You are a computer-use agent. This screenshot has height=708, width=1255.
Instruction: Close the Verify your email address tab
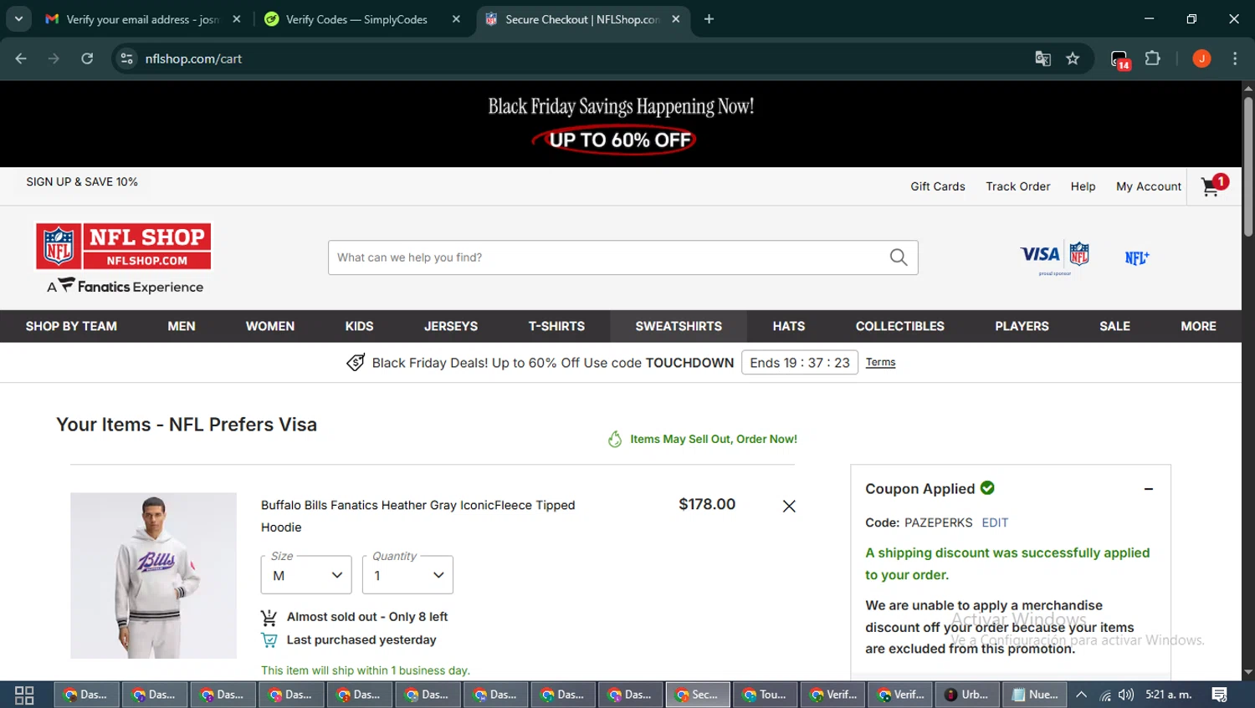[237, 19]
